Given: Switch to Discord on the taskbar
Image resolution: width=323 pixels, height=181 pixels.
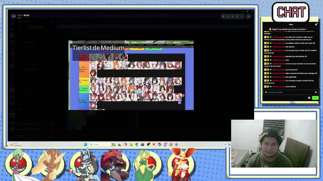Looking at the screenshot, I should tap(165, 144).
